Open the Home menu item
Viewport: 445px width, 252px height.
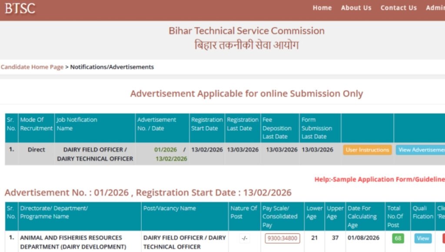[x=322, y=7]
